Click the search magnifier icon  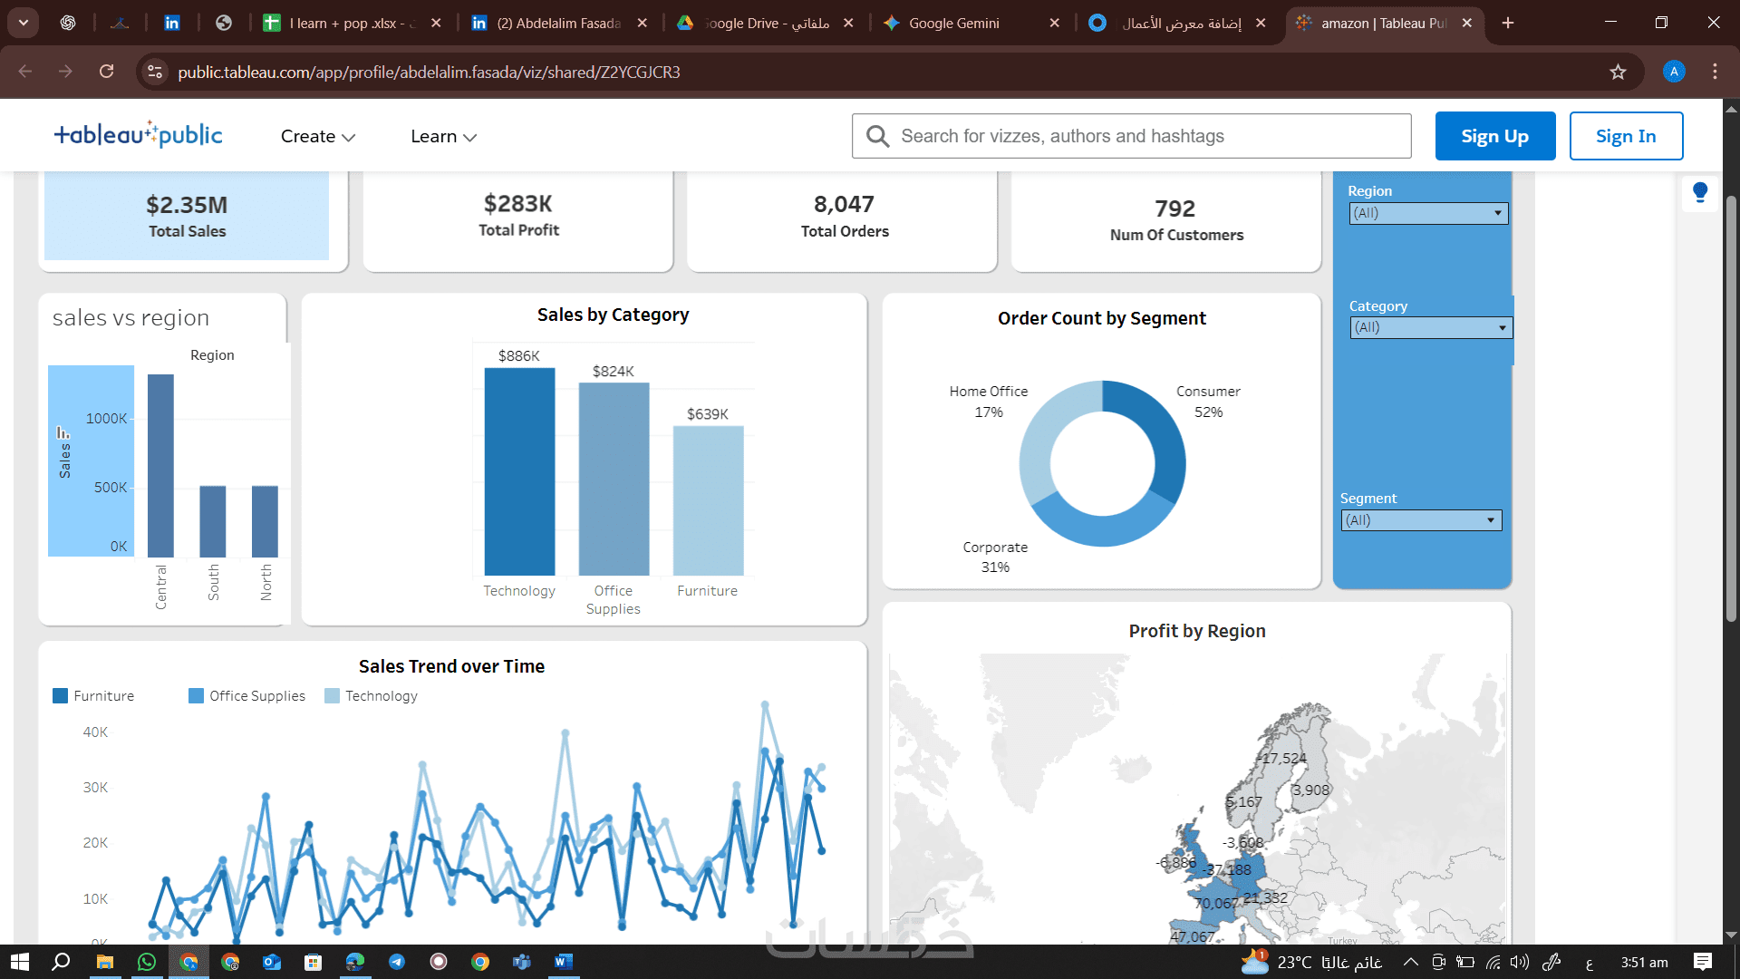[876, 136]
